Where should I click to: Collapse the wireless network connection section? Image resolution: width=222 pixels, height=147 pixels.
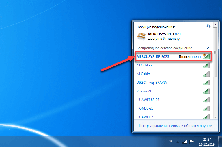(208, 48)
